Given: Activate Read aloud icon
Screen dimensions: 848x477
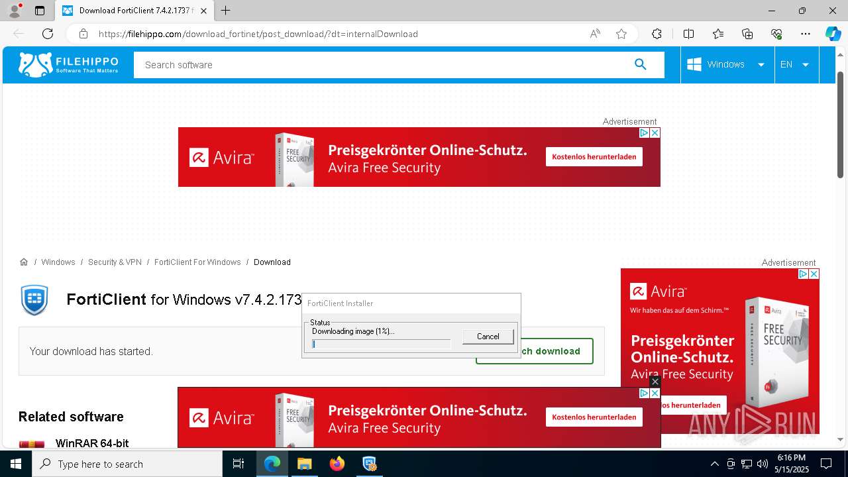Looking at the screenshot, I should (x=595, y=34).
